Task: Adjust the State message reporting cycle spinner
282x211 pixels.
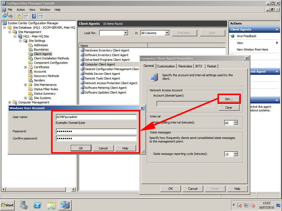Action: pyautogui.click(x=235, y=154)
